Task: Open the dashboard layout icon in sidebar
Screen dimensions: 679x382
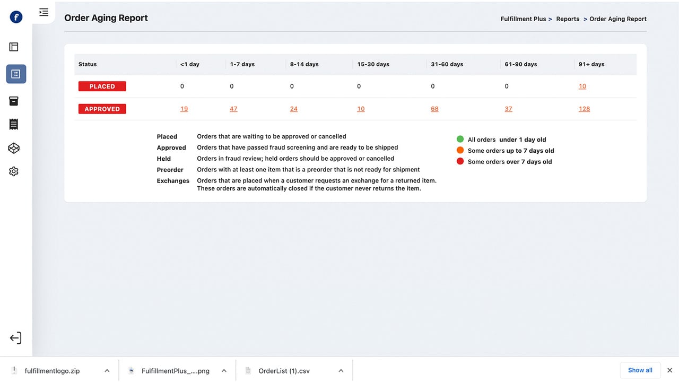Action: pyautogui.click(x=14, y=47)
